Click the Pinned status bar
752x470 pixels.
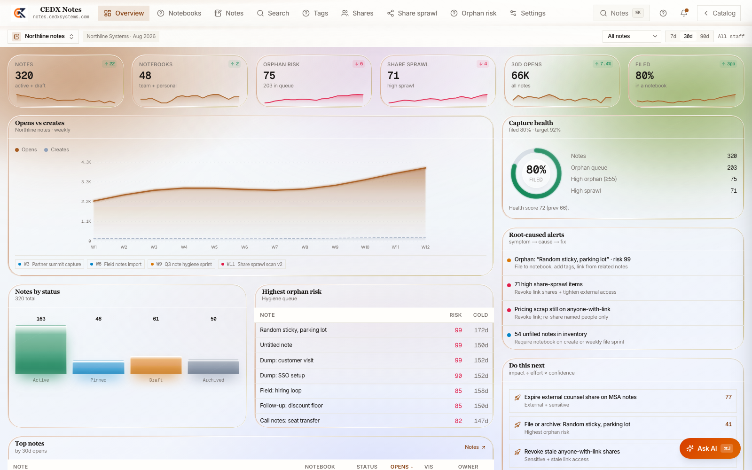tap(99, 368)
